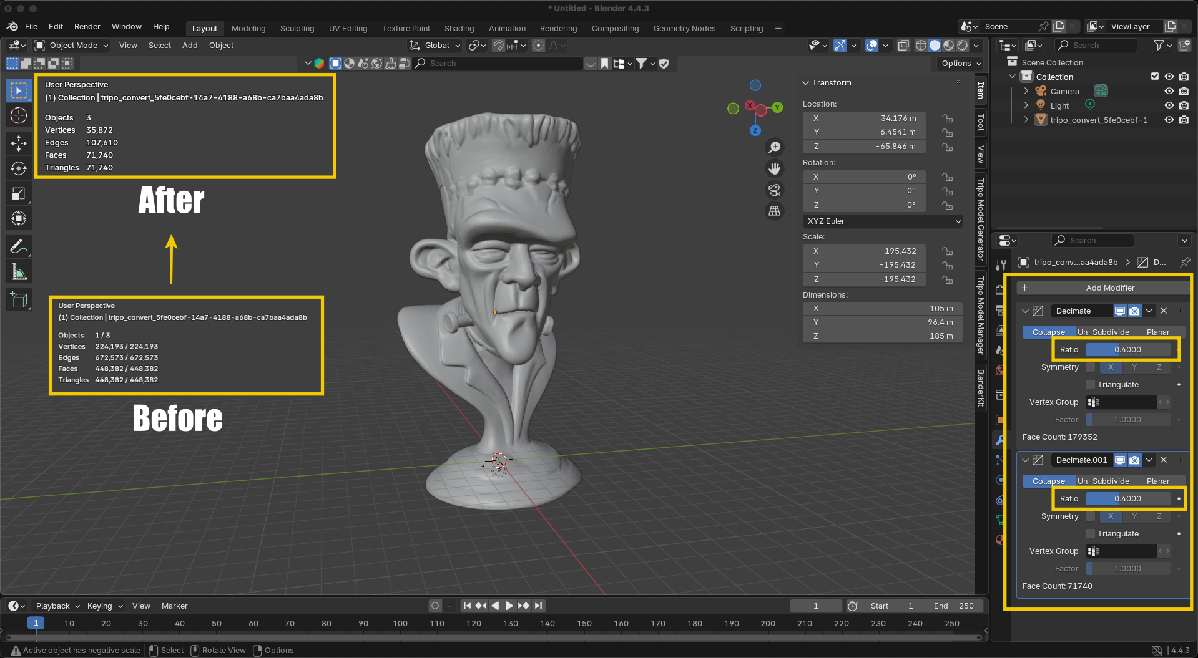Open the Keying dropdown in timeline
1198x658 pixels.
tap(105, 606)
